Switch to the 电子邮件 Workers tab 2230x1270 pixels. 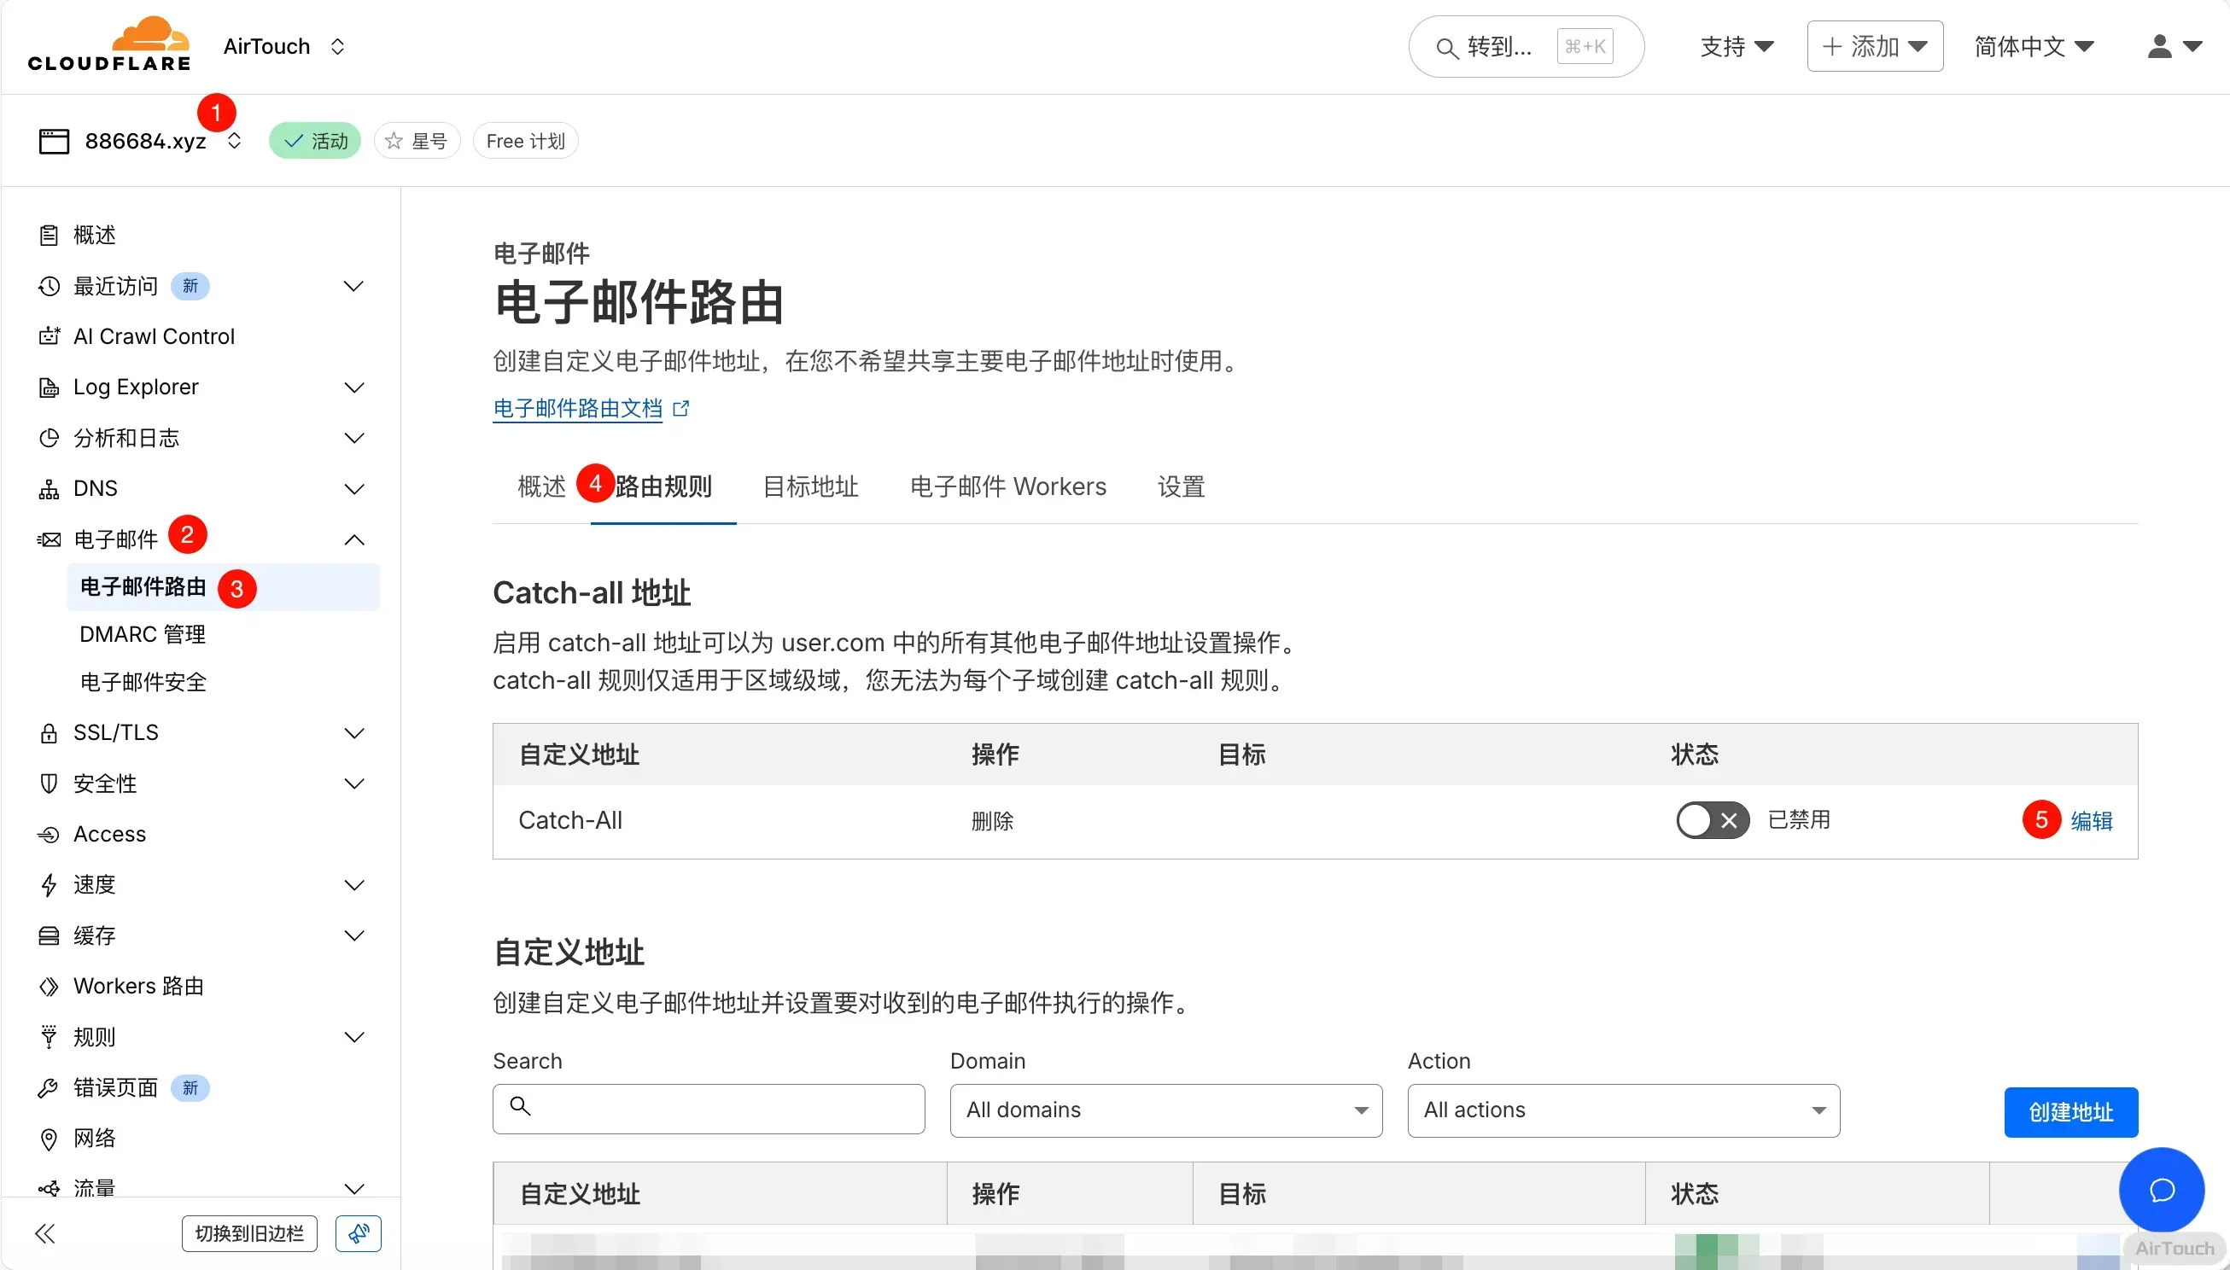(1007, 486)
